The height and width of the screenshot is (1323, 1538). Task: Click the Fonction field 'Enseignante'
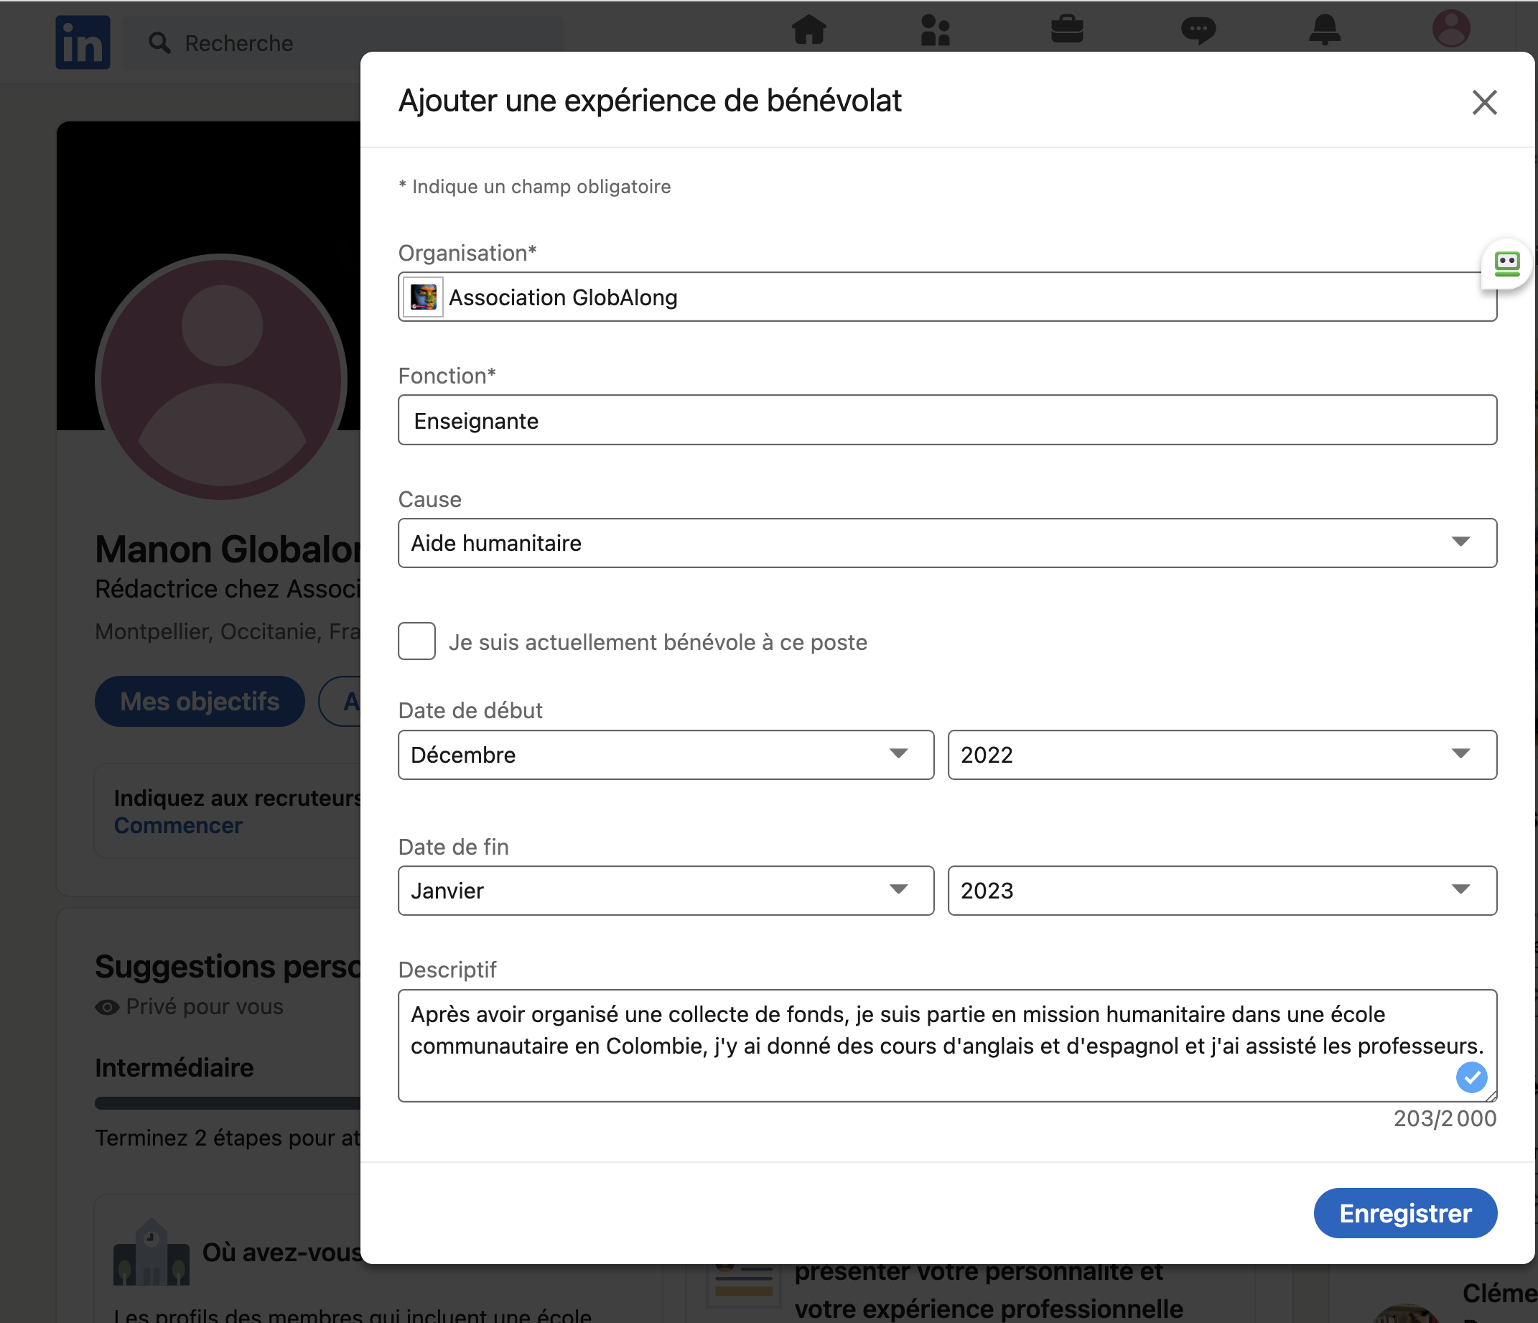pos(947,421)
